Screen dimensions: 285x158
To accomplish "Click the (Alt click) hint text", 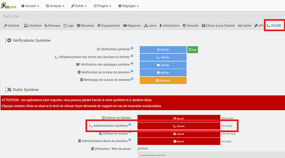I will (226, 141).
